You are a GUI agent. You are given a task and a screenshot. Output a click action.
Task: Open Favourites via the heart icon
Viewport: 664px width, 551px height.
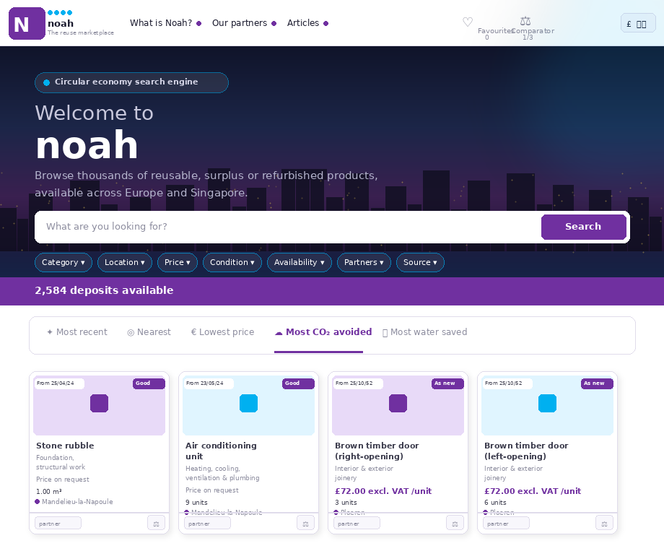(468, 22)
